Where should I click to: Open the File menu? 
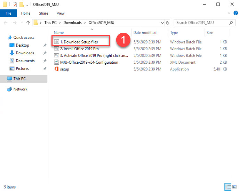tap(8, 13)
